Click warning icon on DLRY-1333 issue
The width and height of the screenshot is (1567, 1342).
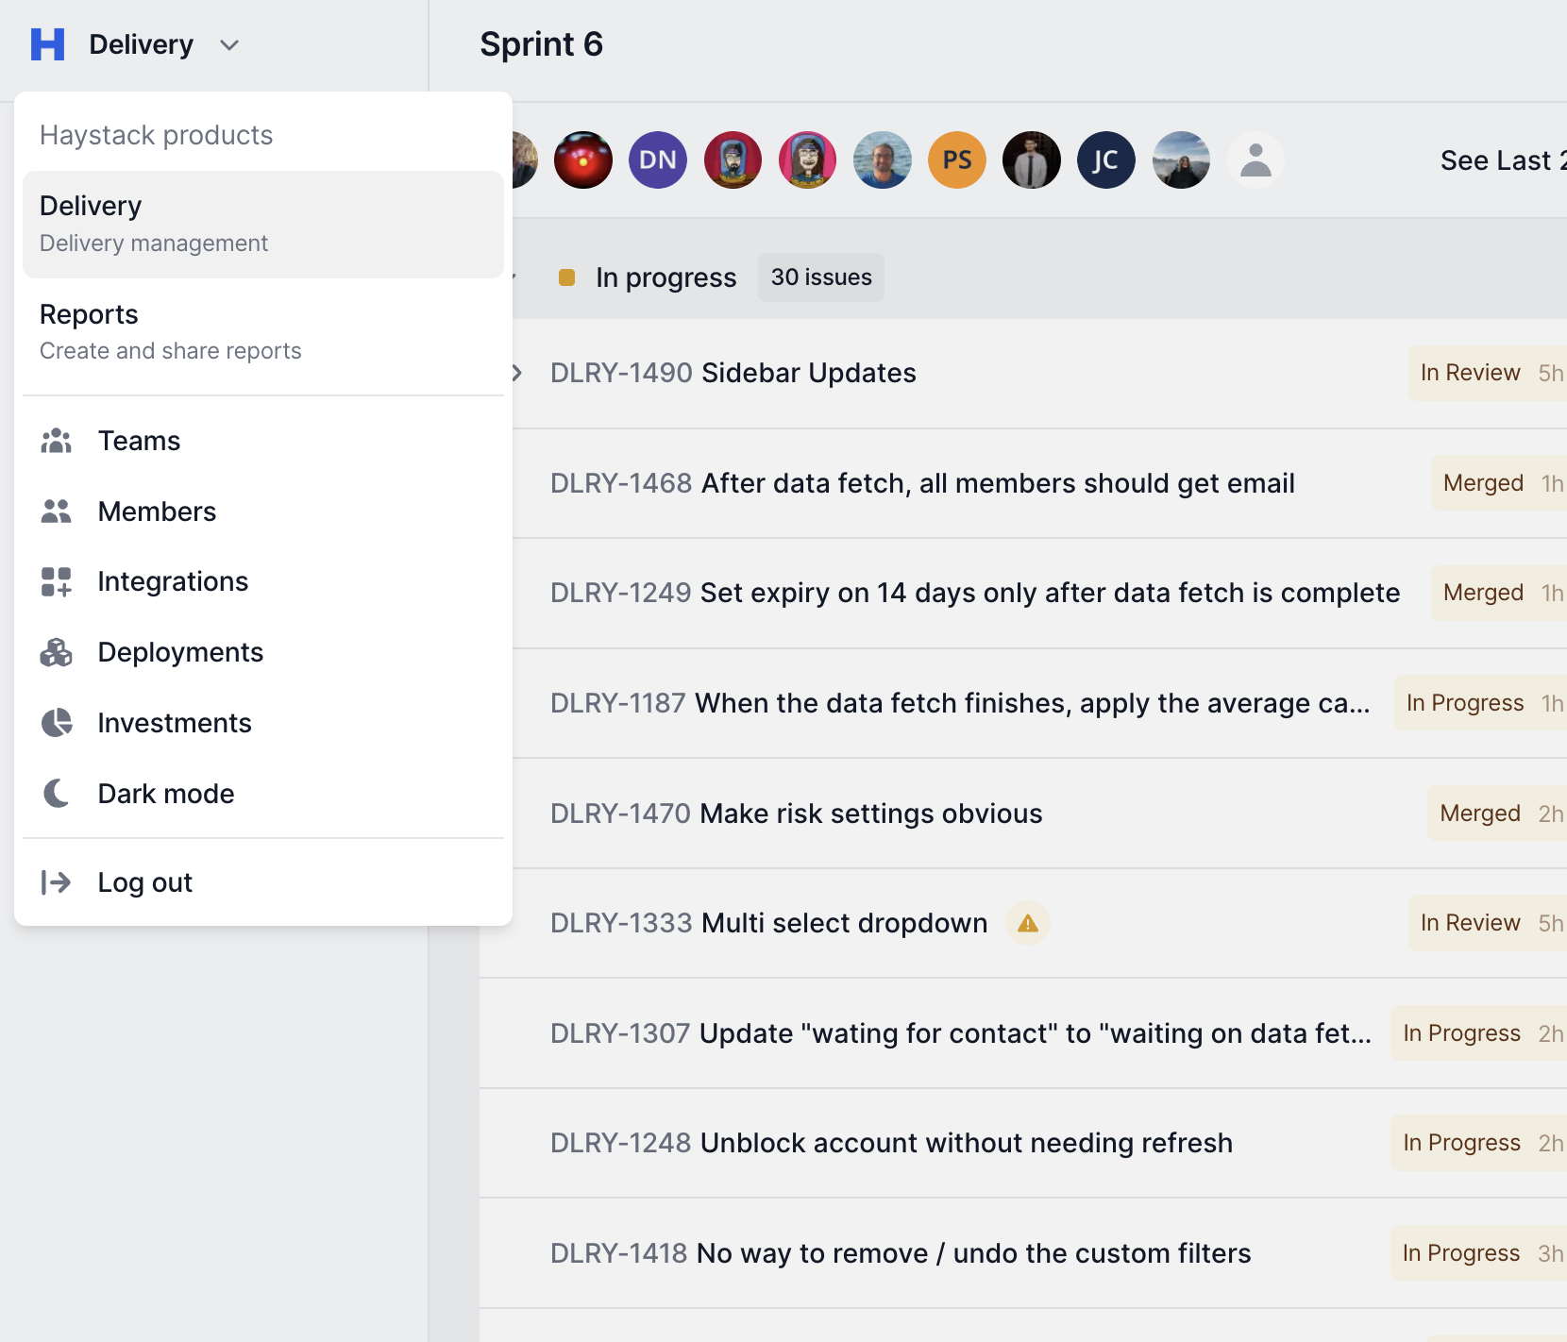coord(1028,923)
